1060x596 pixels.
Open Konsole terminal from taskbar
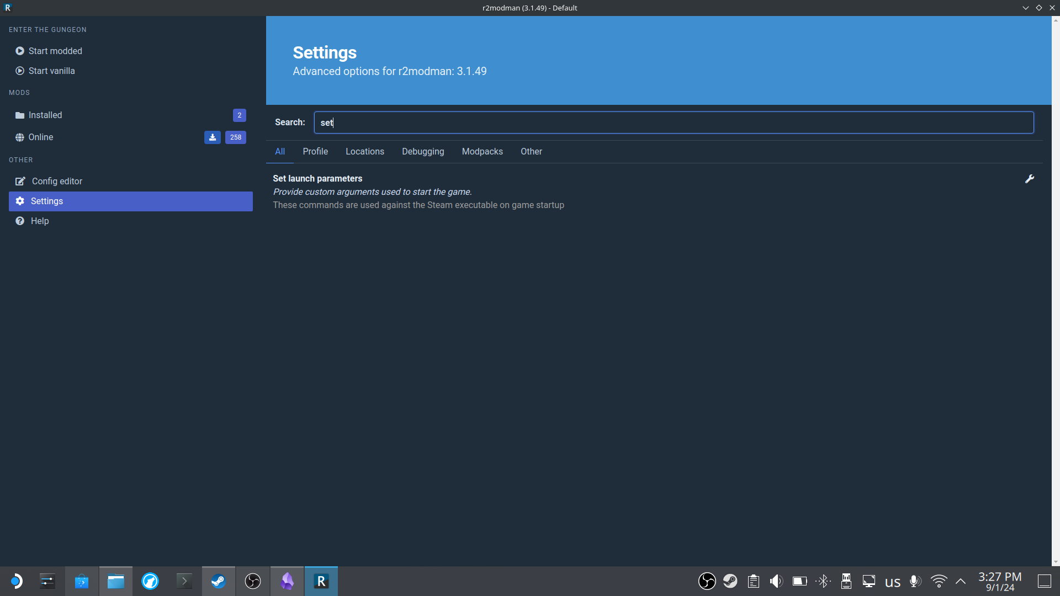click(184, 581)
